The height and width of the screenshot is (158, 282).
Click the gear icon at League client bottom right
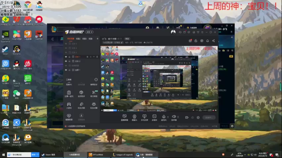coord(232,126)
